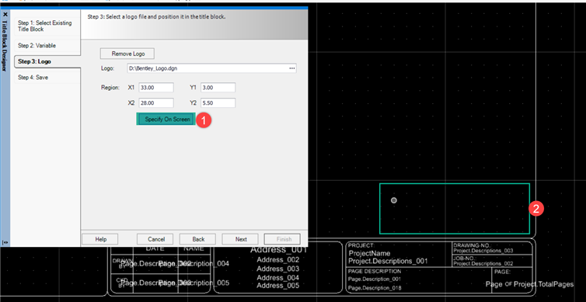
Task: Select Project.Descriptions_001 text
Action: tap(388, 261)
